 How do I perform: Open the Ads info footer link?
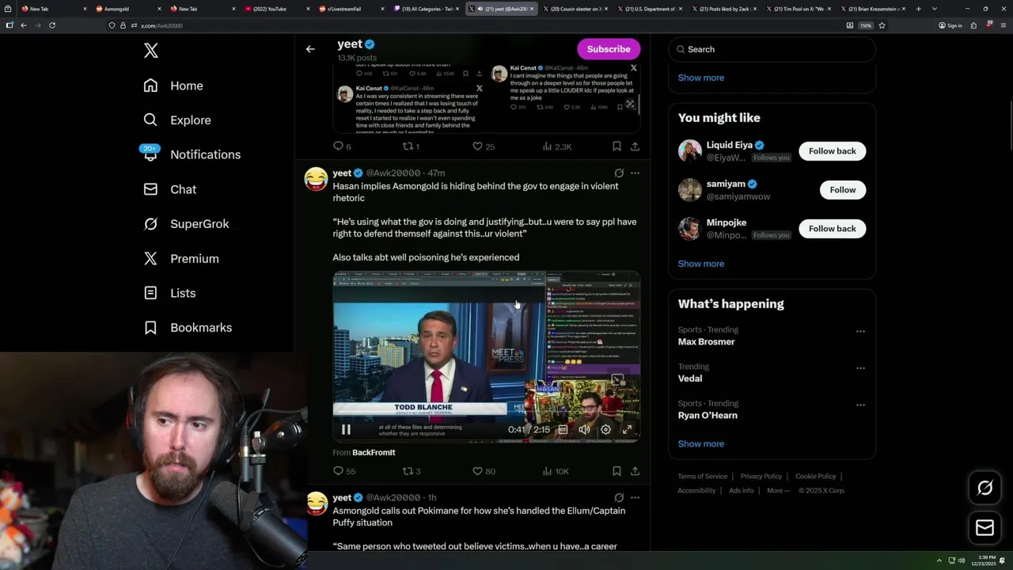[741, 491]
